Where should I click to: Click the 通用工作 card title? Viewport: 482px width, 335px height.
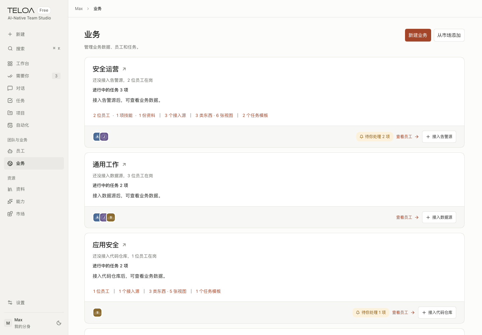pyautogui.click(x=106, y=164)
